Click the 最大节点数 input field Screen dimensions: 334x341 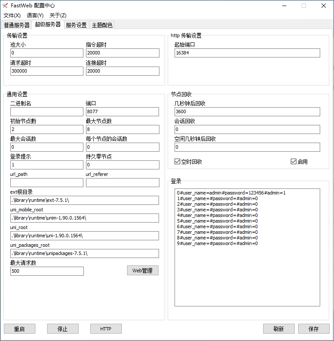tap(123, 129)
